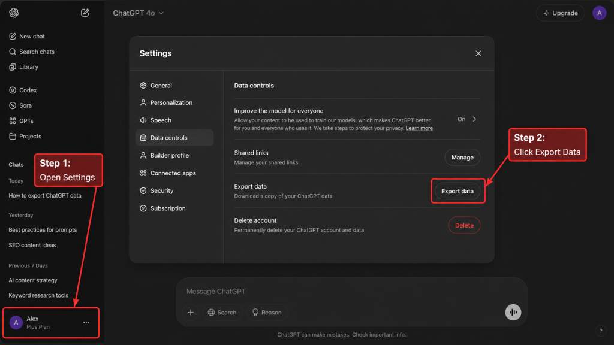Open chat 'SEO content ideas'
The height and width of the screenshot is (345, 614).
point(32,245)
